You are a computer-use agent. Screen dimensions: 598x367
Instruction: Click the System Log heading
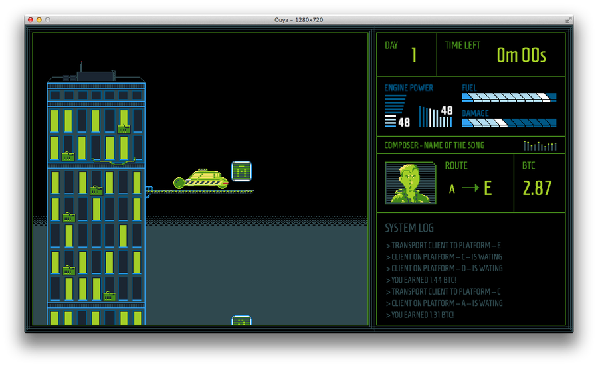(x=409, y=228)
